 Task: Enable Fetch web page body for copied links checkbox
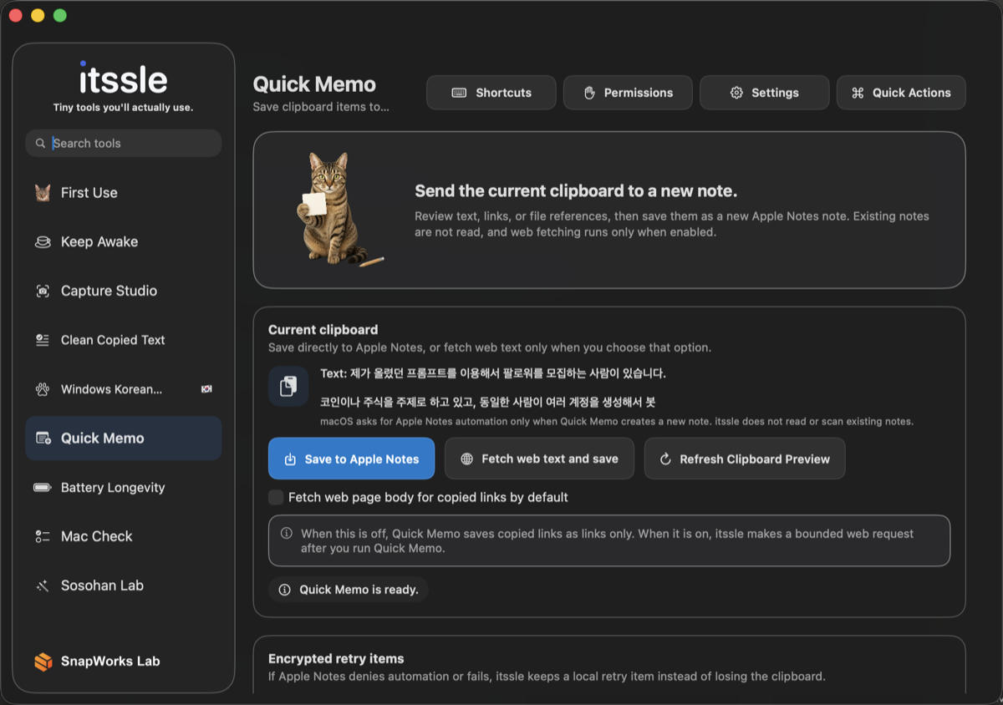coord(276,498)
